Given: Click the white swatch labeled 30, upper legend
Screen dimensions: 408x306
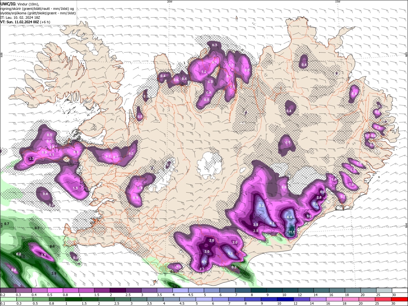Looking at the screenshot, I should tap(399, 291).
